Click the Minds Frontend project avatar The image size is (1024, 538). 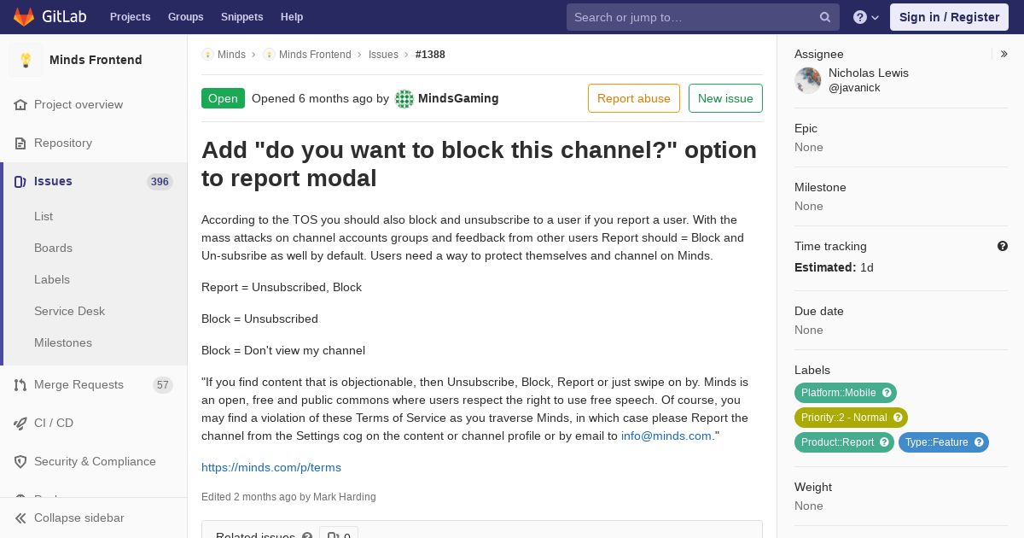[26, 60]
